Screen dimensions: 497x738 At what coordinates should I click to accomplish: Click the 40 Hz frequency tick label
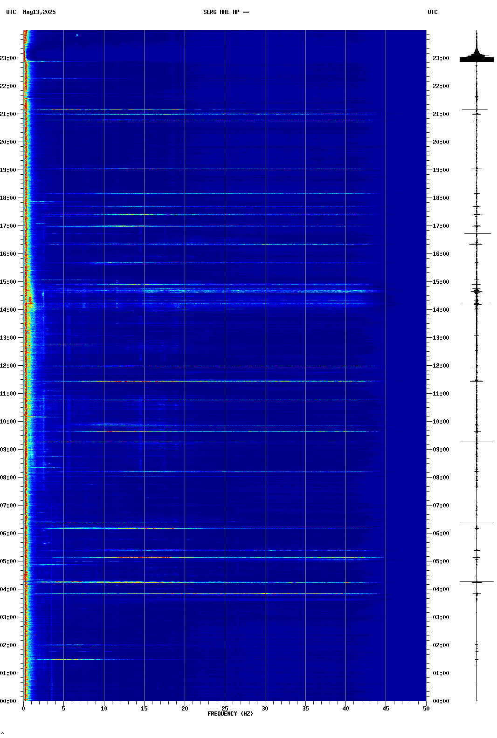(x=345, y=709)
